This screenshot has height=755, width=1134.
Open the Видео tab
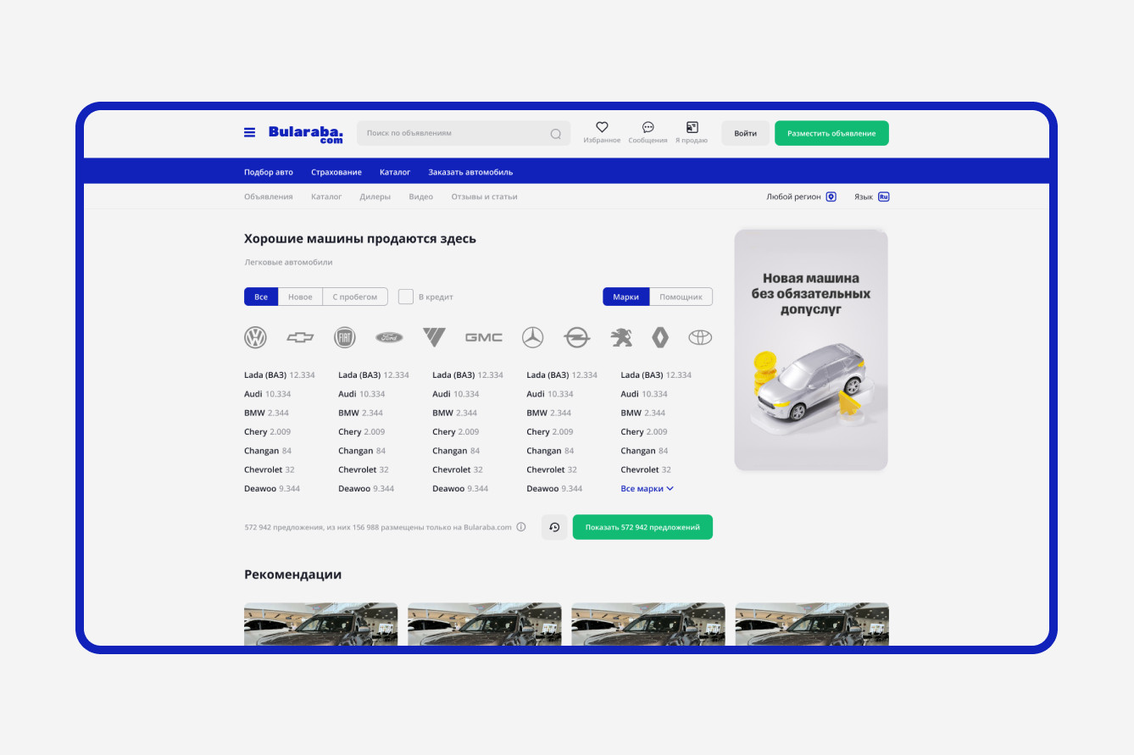tap(421, 197)
